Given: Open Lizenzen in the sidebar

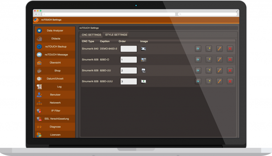Looking at the screenshot, I should point(55,134).
